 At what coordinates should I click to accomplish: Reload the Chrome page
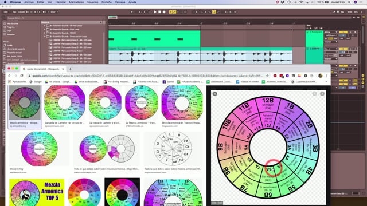(22, 76)
